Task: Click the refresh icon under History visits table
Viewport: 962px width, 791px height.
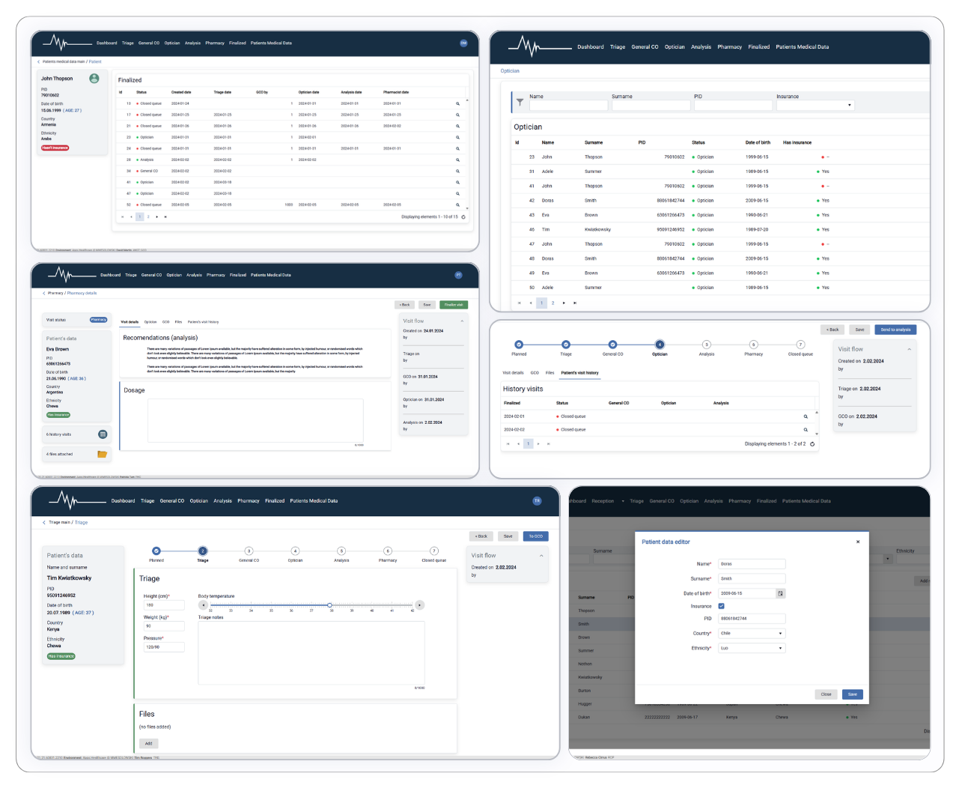Action: click(x=812, y=444)
